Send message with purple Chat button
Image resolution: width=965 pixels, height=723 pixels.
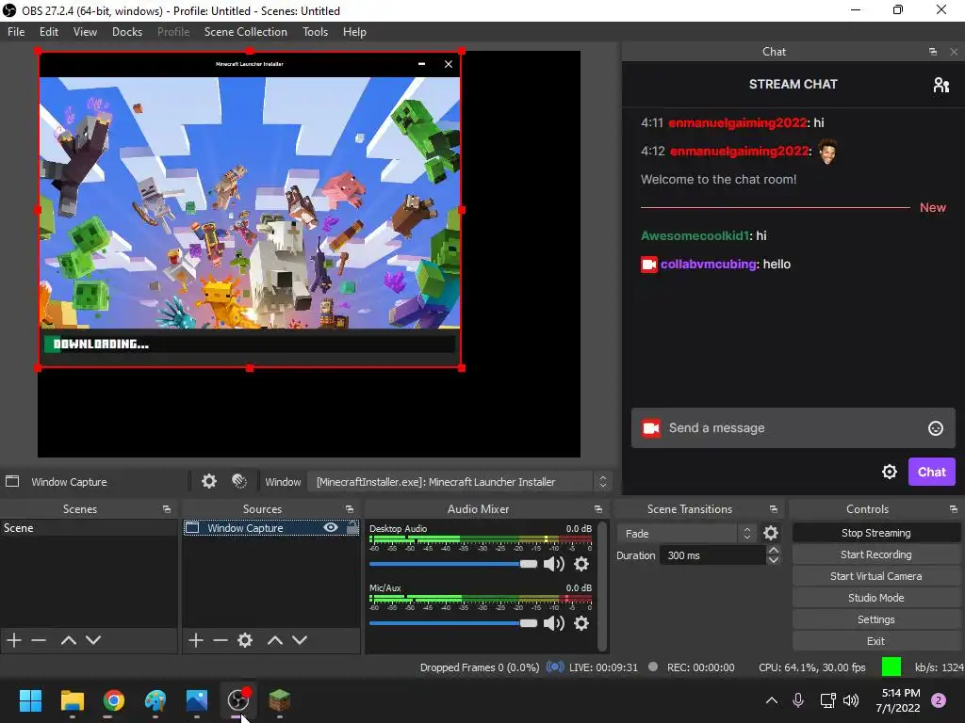(931, 472)
